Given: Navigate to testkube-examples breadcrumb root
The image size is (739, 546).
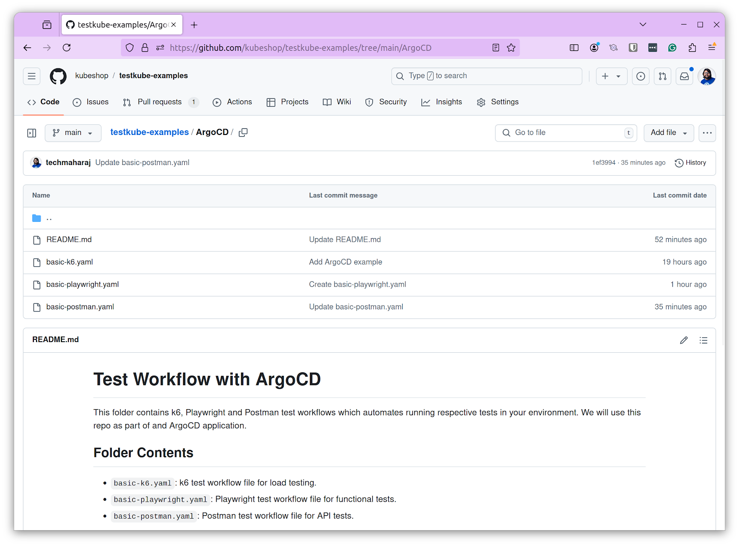Looking at the screenshot, I should coord(149,132).
